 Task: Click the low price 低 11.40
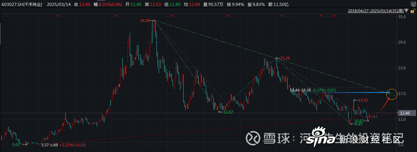click(x=173, y=4)
